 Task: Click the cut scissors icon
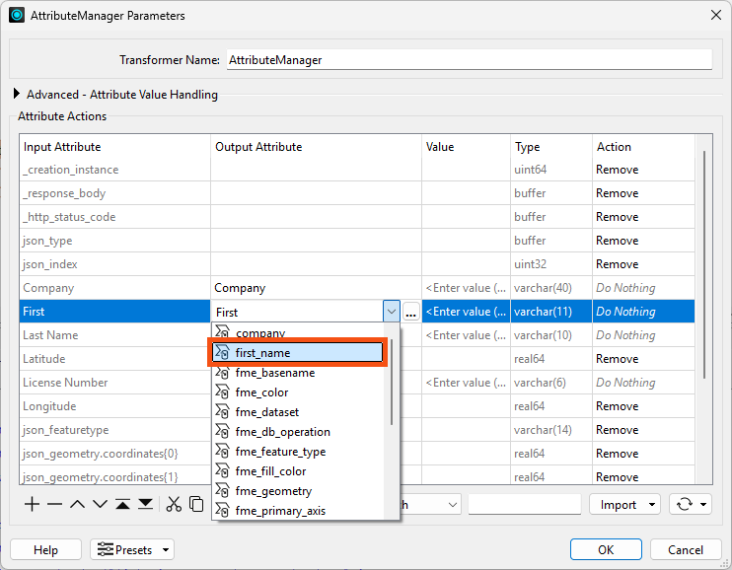click(x=174, y=504)
